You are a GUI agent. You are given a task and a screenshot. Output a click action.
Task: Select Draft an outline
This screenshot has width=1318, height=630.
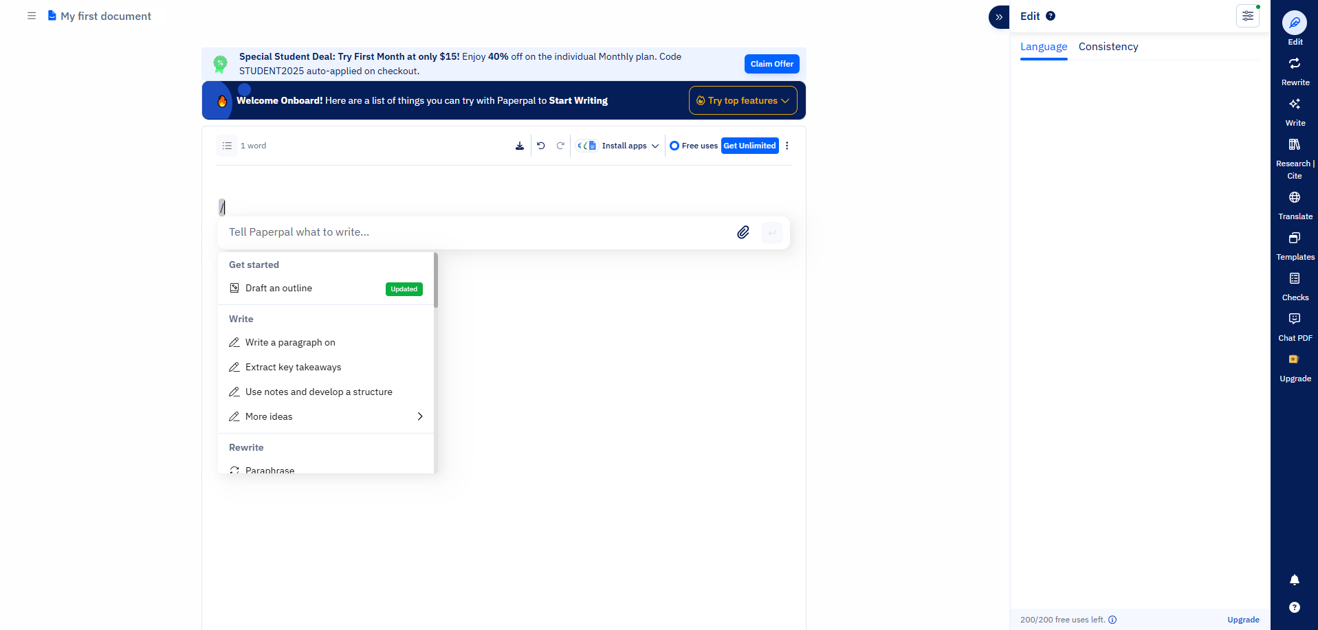coord(326,288)
